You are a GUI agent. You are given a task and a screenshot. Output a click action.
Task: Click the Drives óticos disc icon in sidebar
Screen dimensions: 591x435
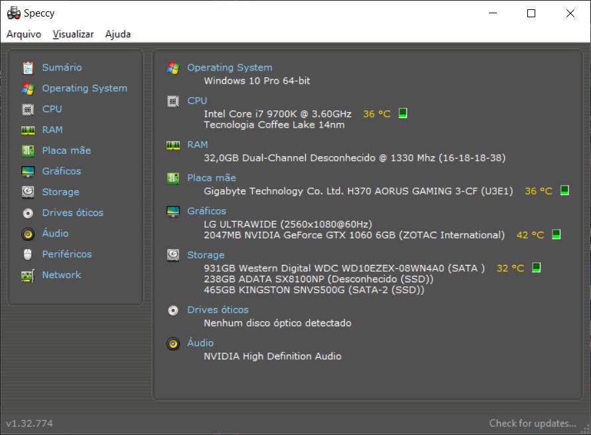(x=28, y=213)
